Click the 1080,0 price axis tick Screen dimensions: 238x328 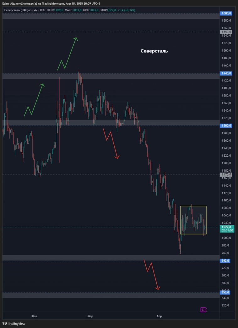pos(227,208)
